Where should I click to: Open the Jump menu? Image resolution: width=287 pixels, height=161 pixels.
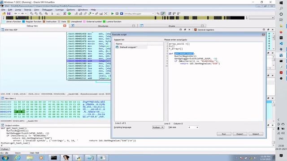coord(18,10)
